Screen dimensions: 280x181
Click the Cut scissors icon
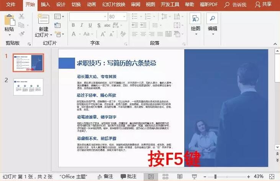point(21,16)
